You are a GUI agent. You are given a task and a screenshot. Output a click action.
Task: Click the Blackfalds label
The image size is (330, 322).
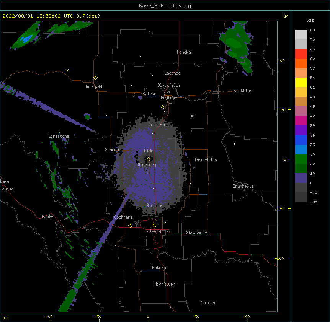tap(169, 85)
